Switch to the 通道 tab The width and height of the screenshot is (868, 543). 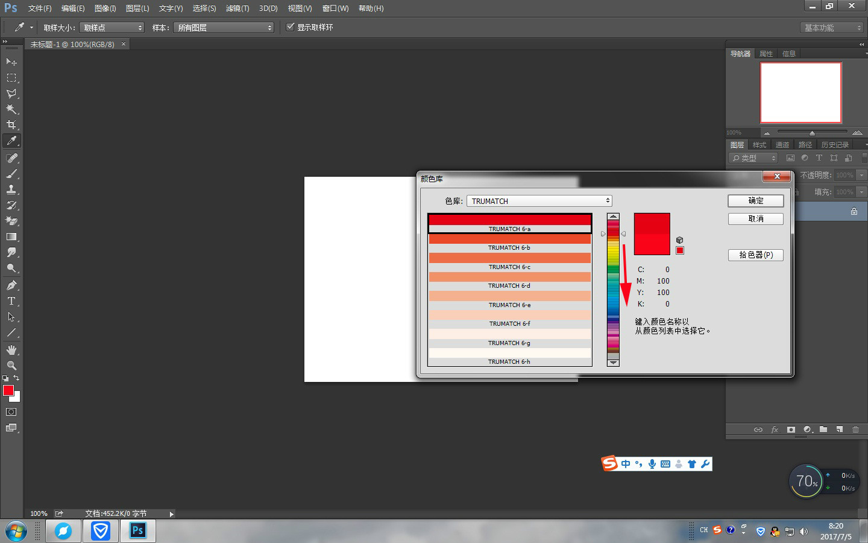point(782,145)
